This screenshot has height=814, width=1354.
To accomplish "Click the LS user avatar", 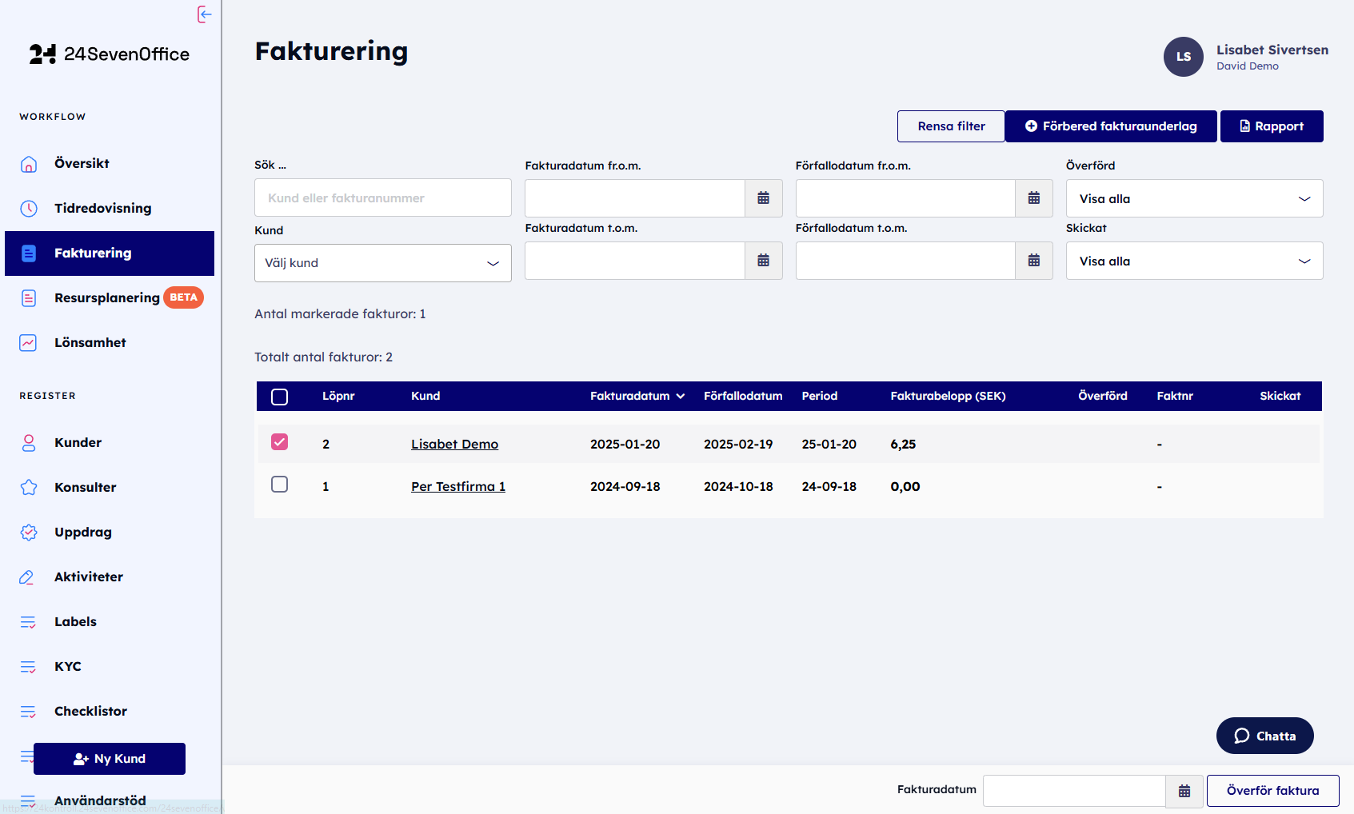I will click(x=1183, y=57).
